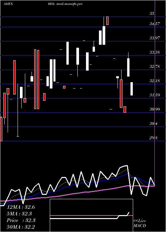Click the 33.38 price axis label
Viewport: 166px width, 232px height.
(155, 52)
